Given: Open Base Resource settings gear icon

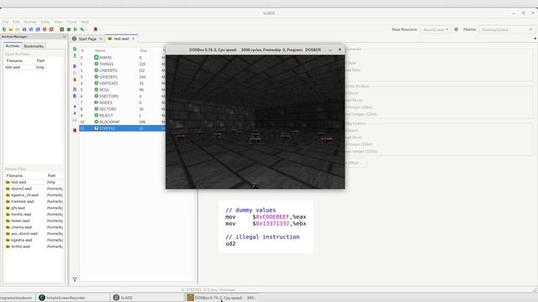Looking at the screenshot, I should tap(456, 29).
